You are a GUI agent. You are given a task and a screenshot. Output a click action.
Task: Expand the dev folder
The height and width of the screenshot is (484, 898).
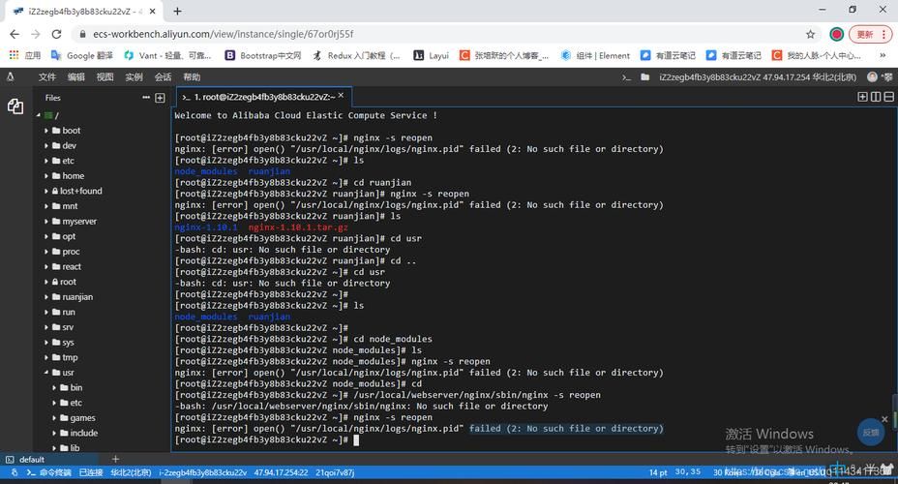pos(46,145)
